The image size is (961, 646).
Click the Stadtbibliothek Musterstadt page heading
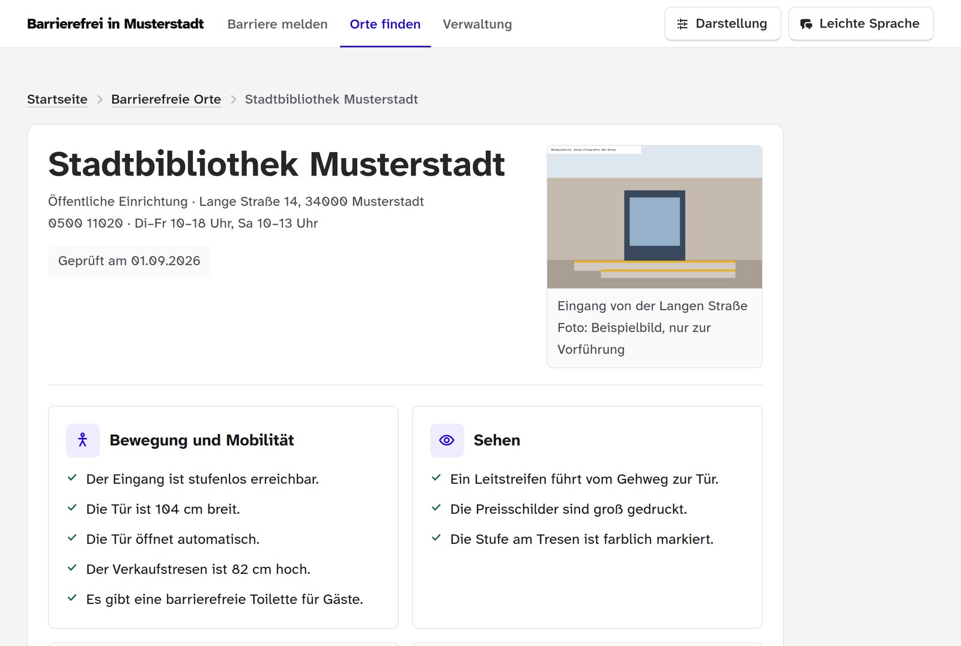coord(276,164)
